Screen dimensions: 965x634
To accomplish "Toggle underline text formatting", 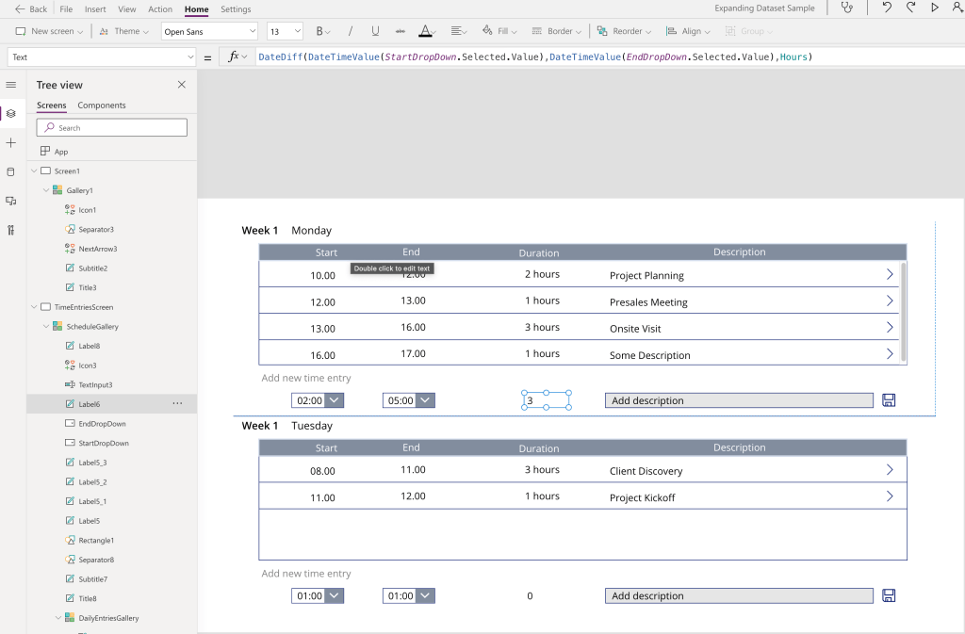I will (375, 31).
